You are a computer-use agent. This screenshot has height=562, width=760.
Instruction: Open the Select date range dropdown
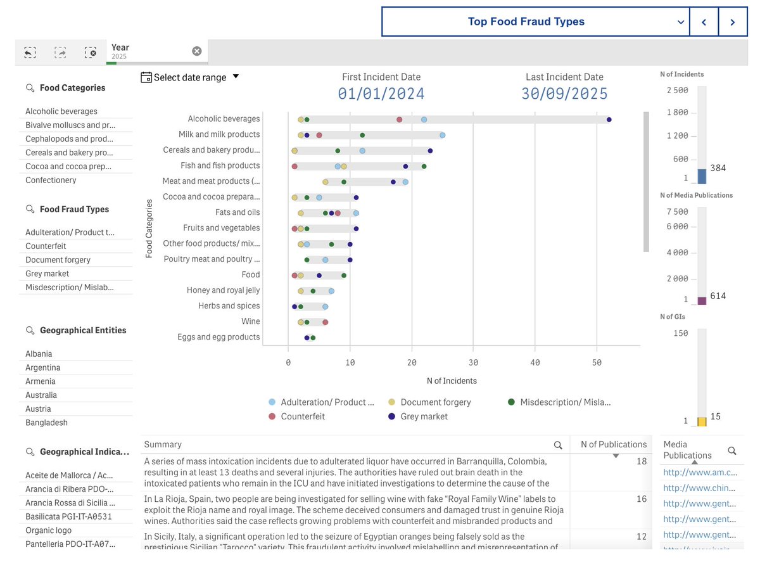(x=236, y=77)
